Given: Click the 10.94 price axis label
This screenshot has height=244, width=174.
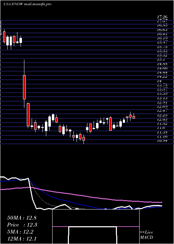Looking at the screenshot, I should (162, 141).
